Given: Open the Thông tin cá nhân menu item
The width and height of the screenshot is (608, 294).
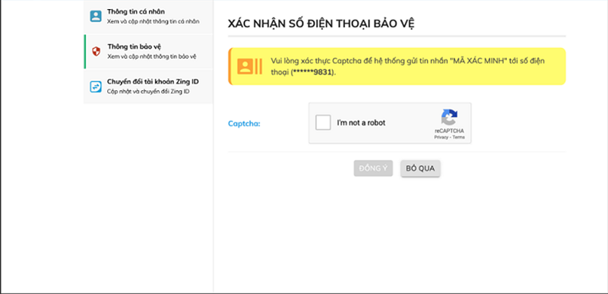Looking at the screenshot, I should 148,16.
